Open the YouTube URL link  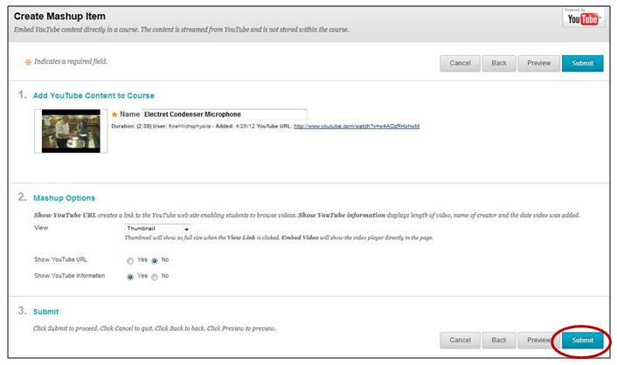[357, 127]
